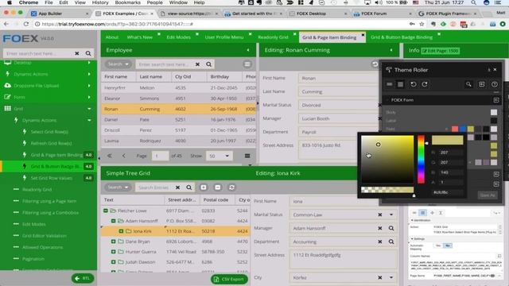Open the Employee grid round menu icon
The width and height of the screenshot is (509, 286).
(247, 64)
